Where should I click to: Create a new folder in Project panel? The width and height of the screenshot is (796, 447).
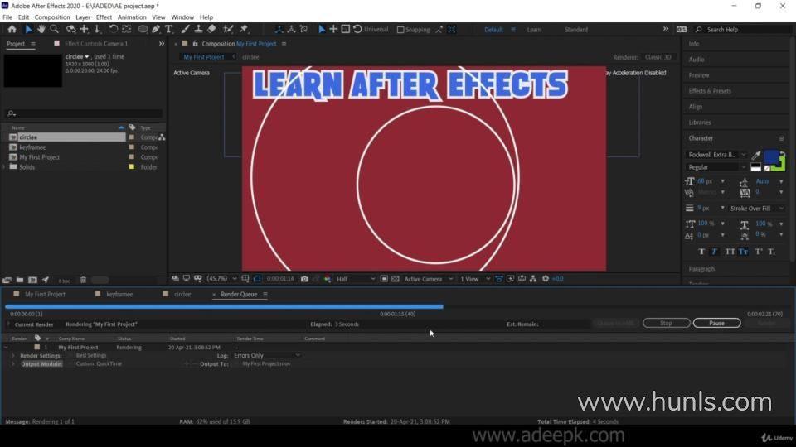20,280
